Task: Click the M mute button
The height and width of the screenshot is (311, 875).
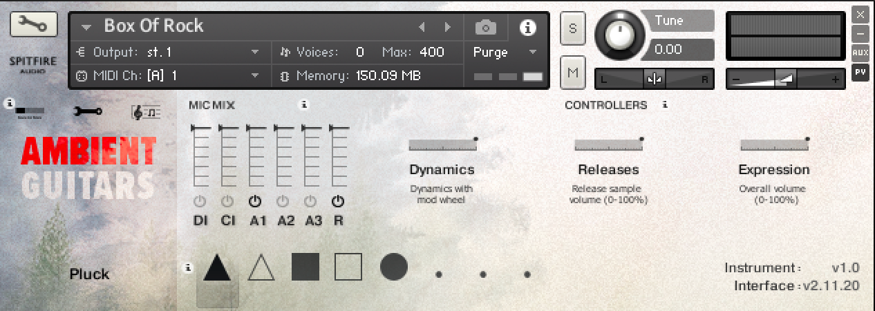Action: [x=573, y=72]
